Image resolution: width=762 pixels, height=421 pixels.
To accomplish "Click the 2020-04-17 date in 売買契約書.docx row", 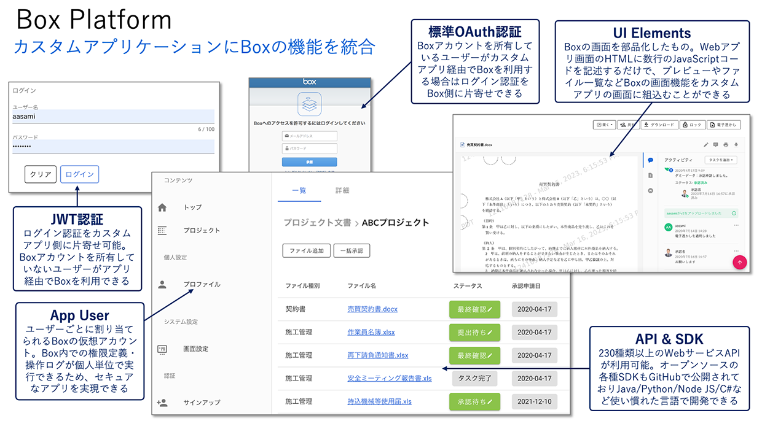I will coord(535,309).
